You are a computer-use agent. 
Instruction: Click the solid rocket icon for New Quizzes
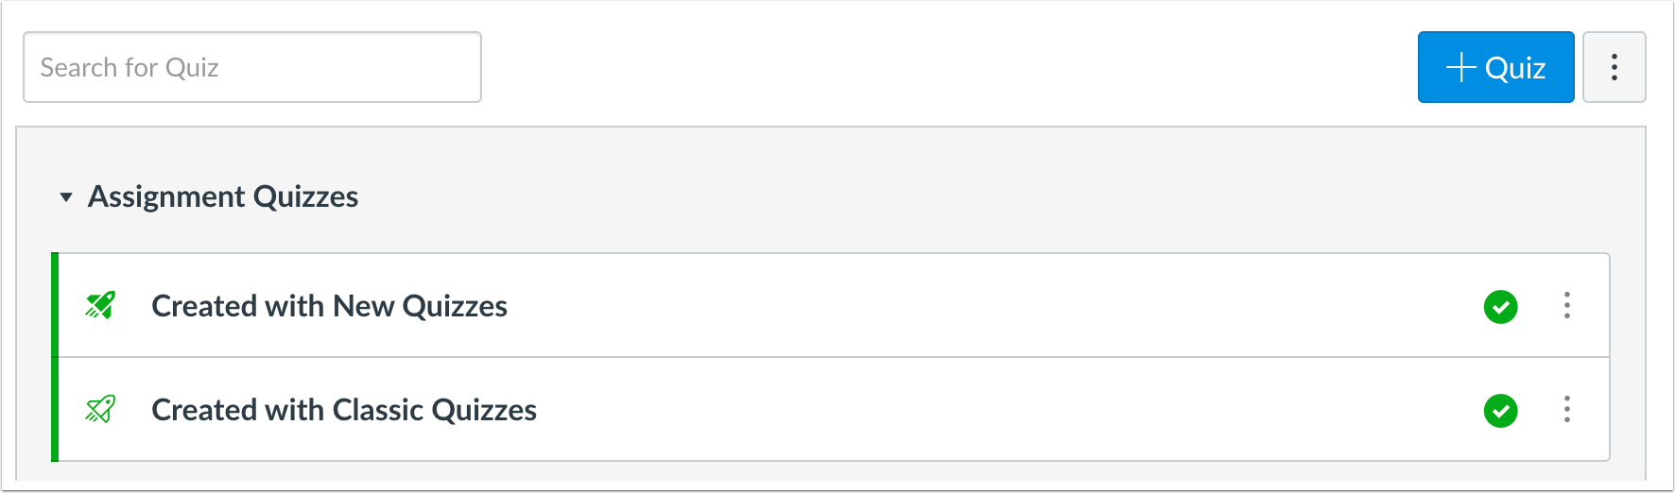(x=100, y=305)
